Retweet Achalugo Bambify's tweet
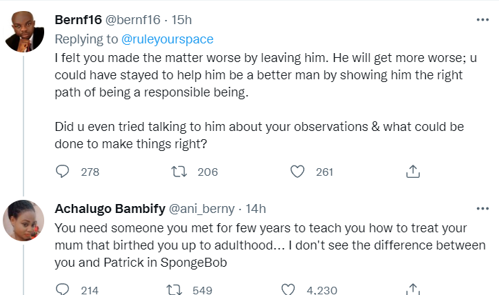Image resolution: width=499 pixels, height=295 pixels. tap(175, 289)
